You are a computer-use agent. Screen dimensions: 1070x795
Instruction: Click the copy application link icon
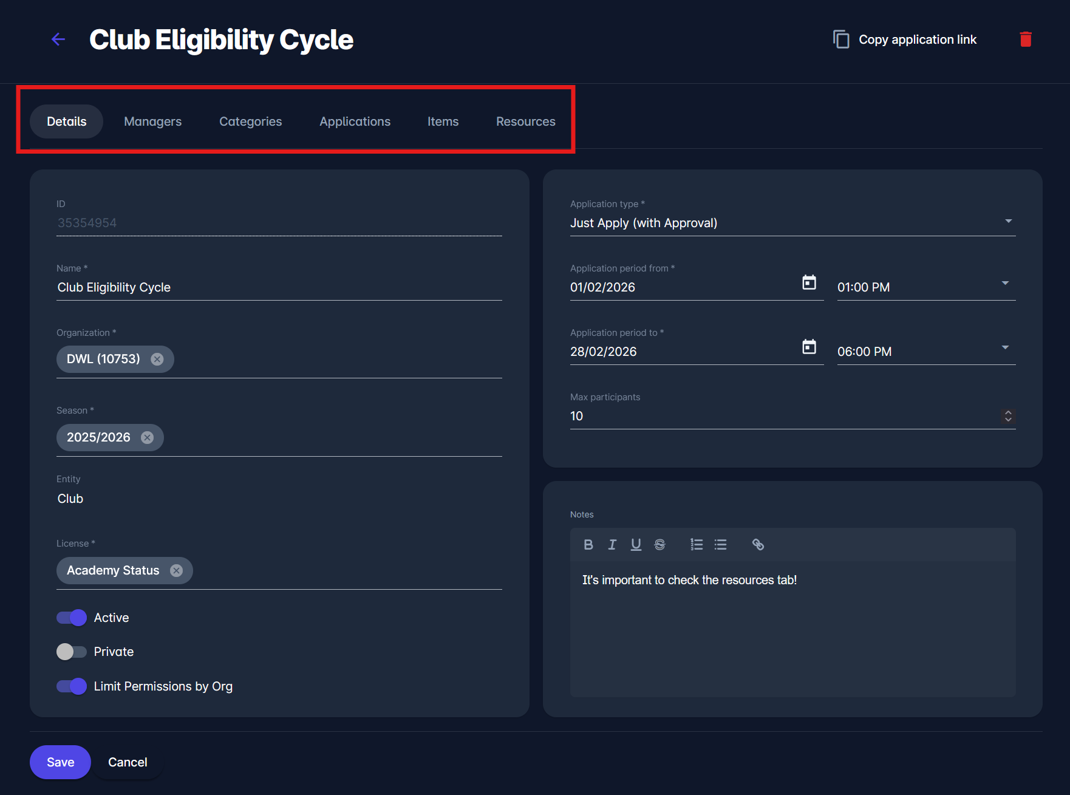841,39
